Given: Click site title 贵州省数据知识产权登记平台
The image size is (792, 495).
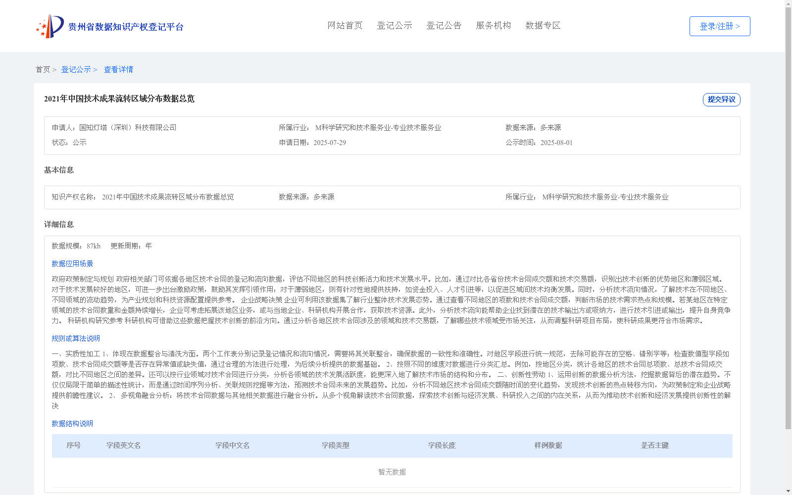Looking at the screenshot, I should coord(126,27).
